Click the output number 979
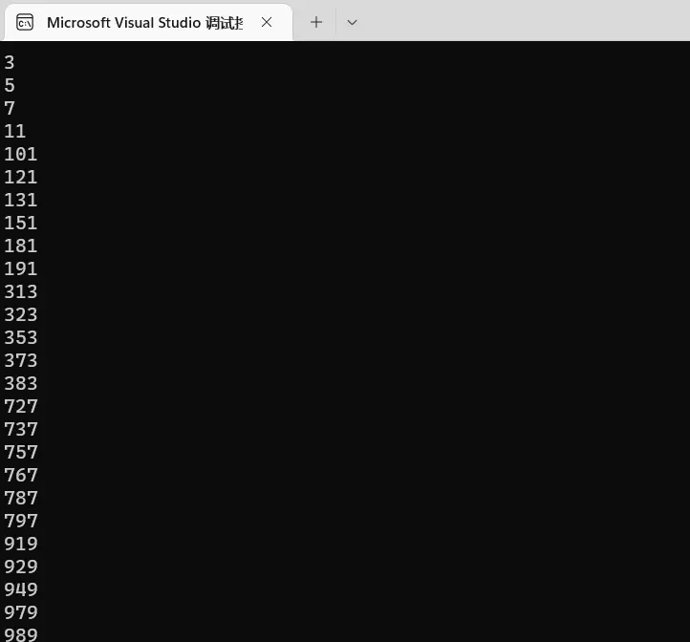The image size is (690, 642). [x=21, y=612]
